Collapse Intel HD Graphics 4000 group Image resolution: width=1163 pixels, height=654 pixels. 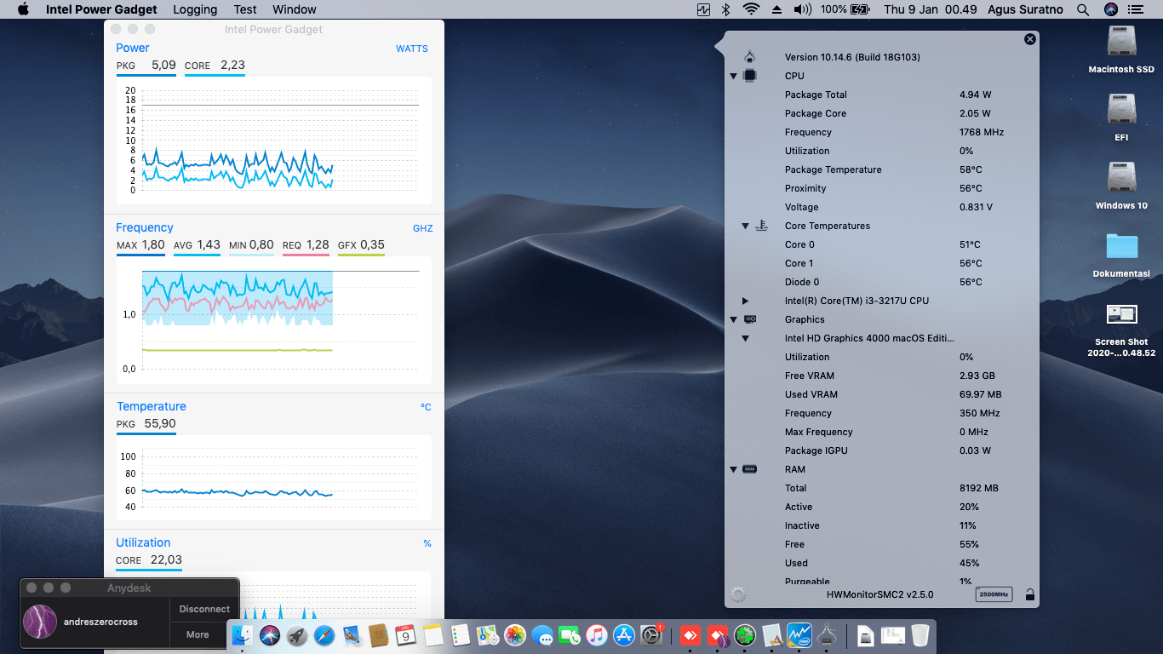click(745, 339)
